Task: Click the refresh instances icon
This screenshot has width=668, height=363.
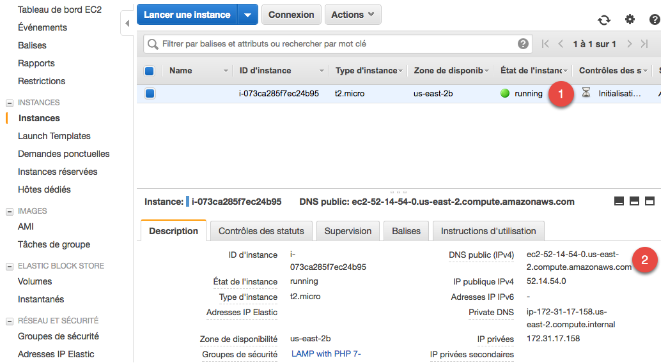Action: point(604,20)
